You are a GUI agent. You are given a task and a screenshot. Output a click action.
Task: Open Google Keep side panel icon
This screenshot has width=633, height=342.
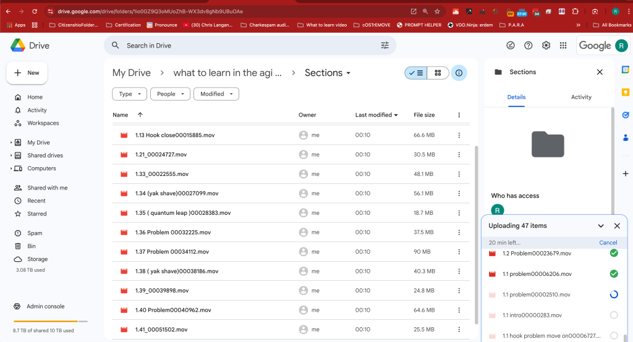pos(626,93)
